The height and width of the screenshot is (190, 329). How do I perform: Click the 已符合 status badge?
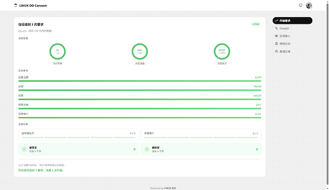point(256,24)
